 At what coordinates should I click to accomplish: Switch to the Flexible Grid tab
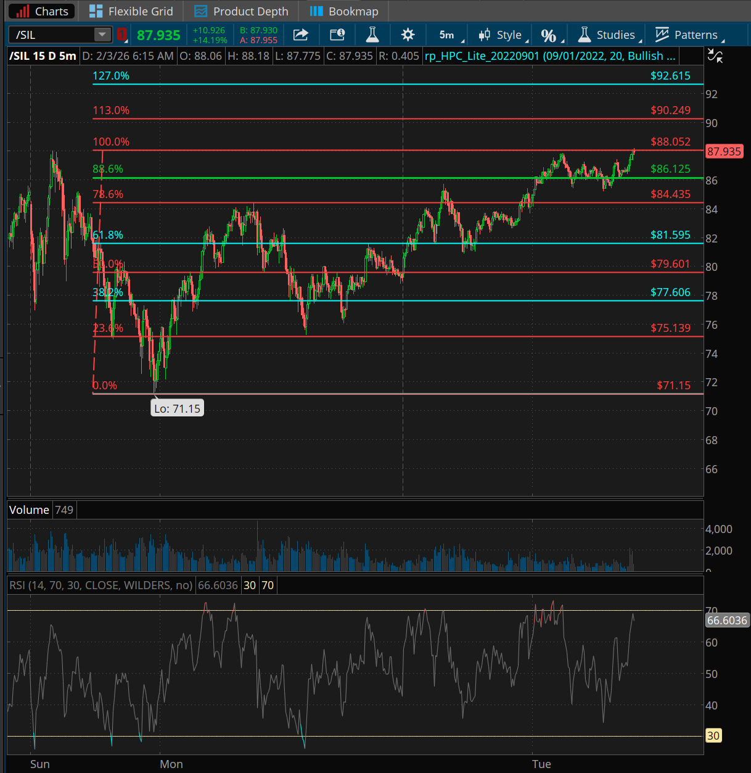131,11
